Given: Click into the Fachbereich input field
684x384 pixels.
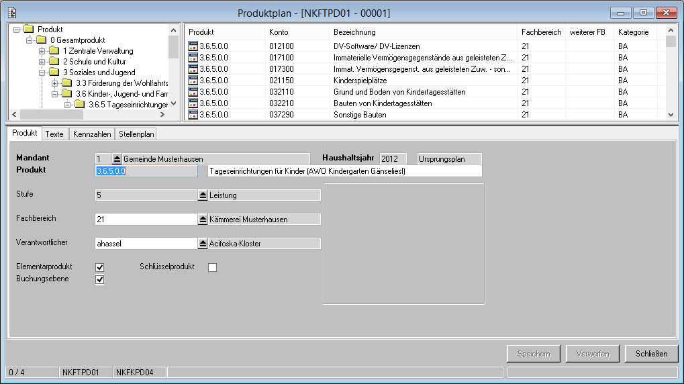Looking at the screenshot, I should [146, 220].
